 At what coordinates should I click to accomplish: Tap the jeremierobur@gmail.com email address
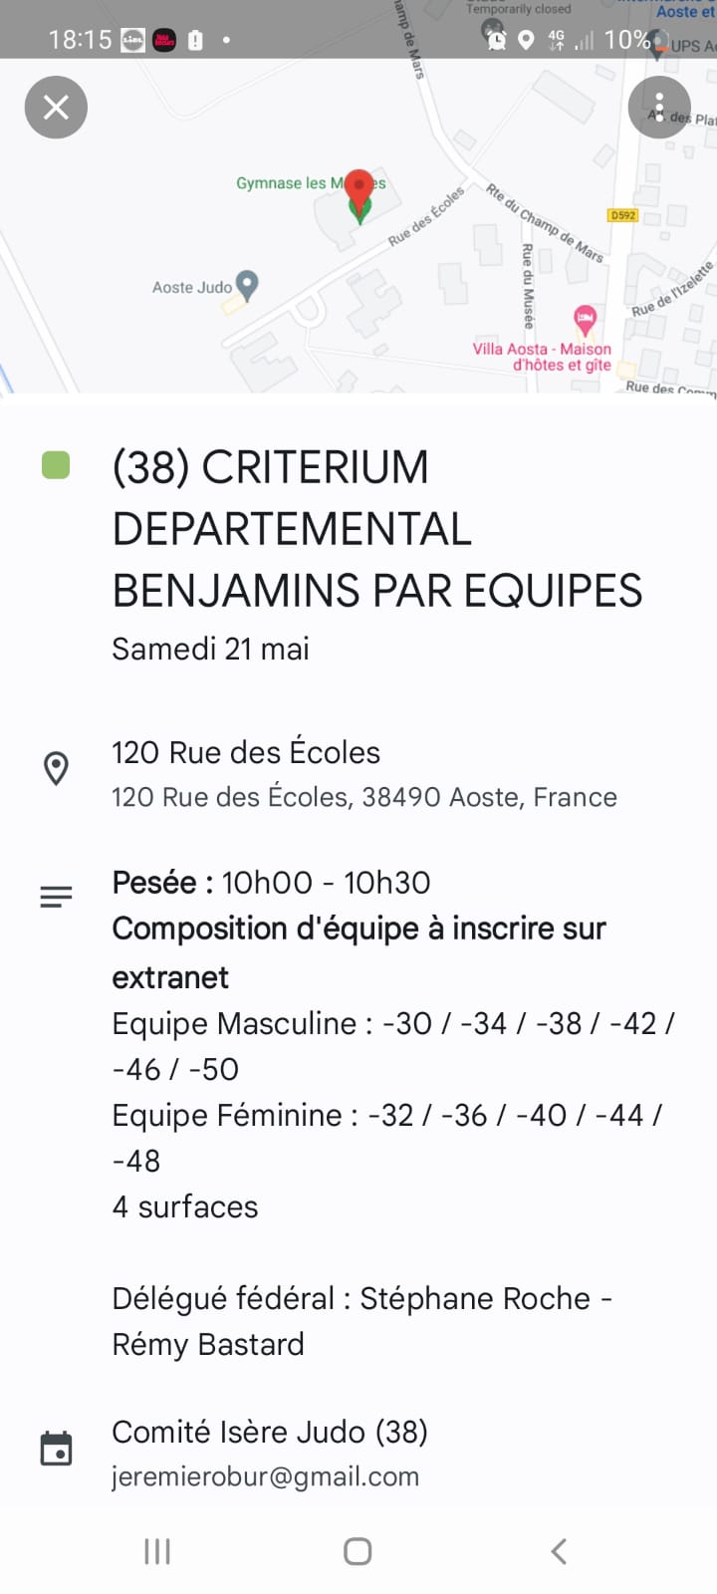[265, 1476]
